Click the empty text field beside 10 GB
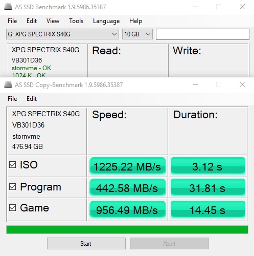Image resolution: width=254 pixels, height=256 pixels. click(x=202, y=34)
